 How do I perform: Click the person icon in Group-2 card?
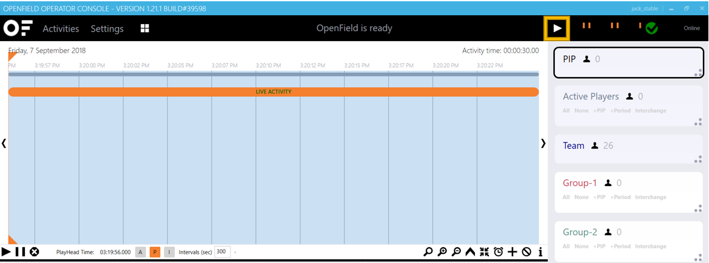pos(608,232)
